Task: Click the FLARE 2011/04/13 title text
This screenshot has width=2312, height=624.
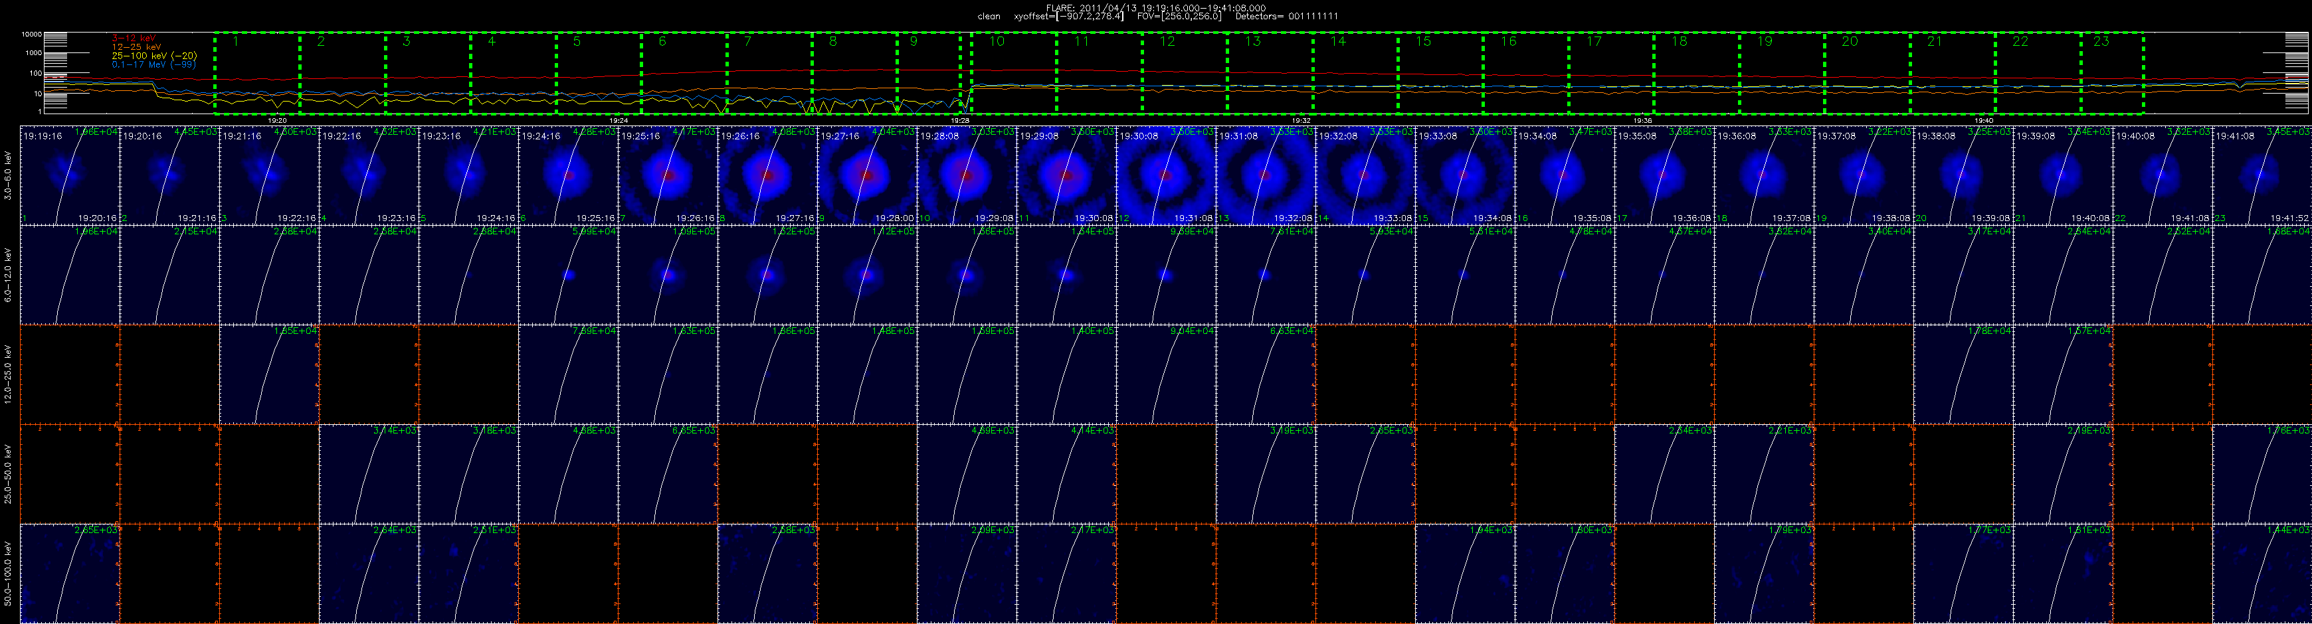Action: 1156,8
